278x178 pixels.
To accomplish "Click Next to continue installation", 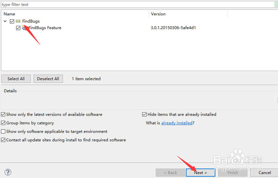I will [201, 172].
